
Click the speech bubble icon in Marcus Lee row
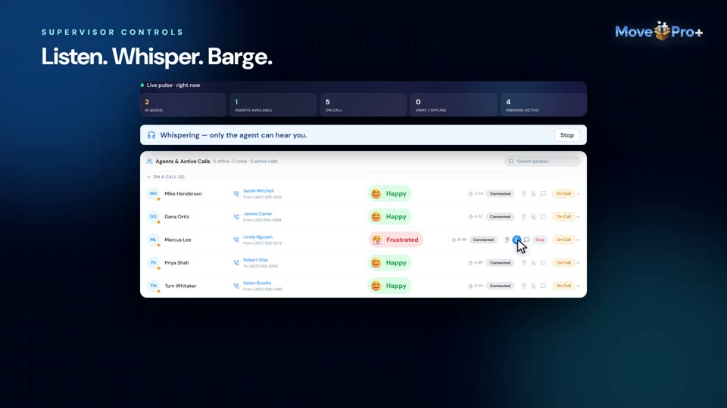[527, 240]
